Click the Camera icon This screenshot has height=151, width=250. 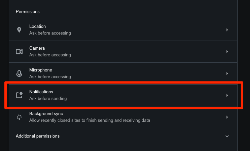coord(19,52)
